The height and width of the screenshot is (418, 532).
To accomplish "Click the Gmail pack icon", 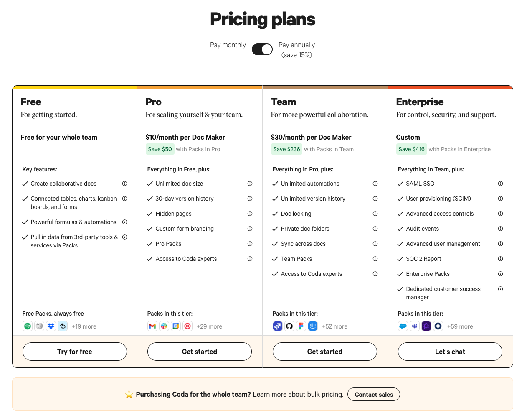I will (152, 326).
